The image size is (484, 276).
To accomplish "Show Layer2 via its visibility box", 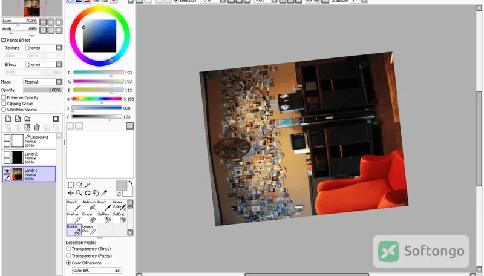I will click(7, 154).
